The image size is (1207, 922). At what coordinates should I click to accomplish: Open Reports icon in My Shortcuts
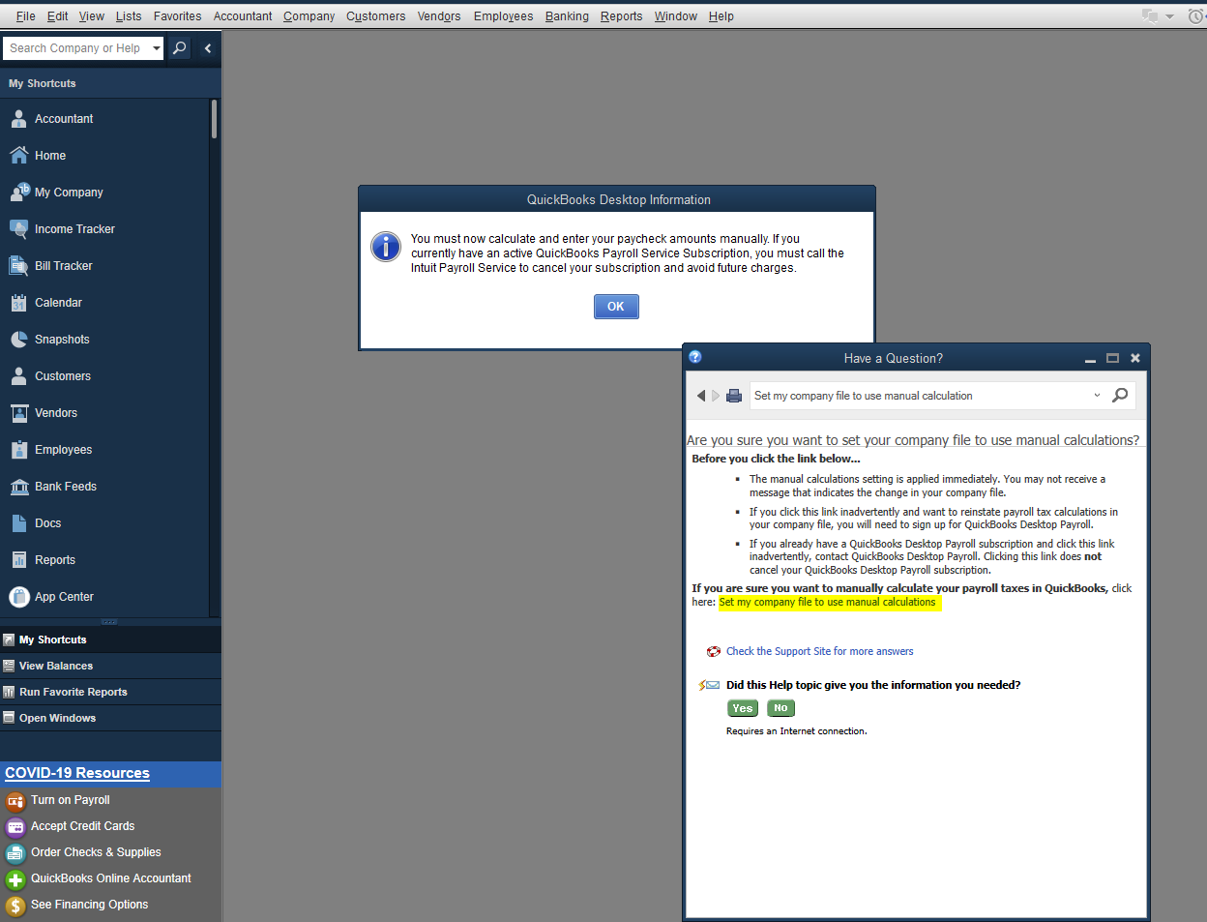18,560
